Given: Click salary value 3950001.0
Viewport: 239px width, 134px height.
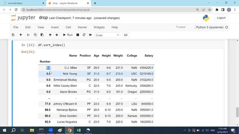Looking at the screenshot, I should pos(146,110).
